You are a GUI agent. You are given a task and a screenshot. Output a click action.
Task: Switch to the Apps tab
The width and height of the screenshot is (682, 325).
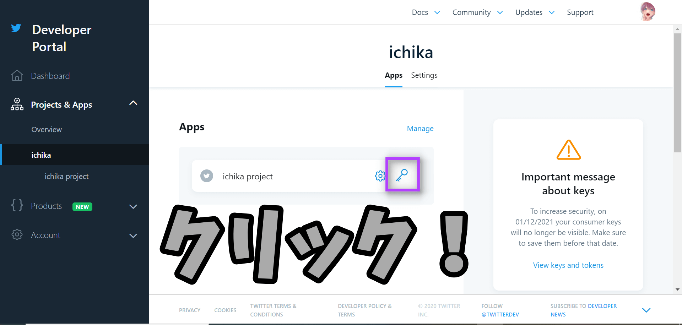[394, 75]
